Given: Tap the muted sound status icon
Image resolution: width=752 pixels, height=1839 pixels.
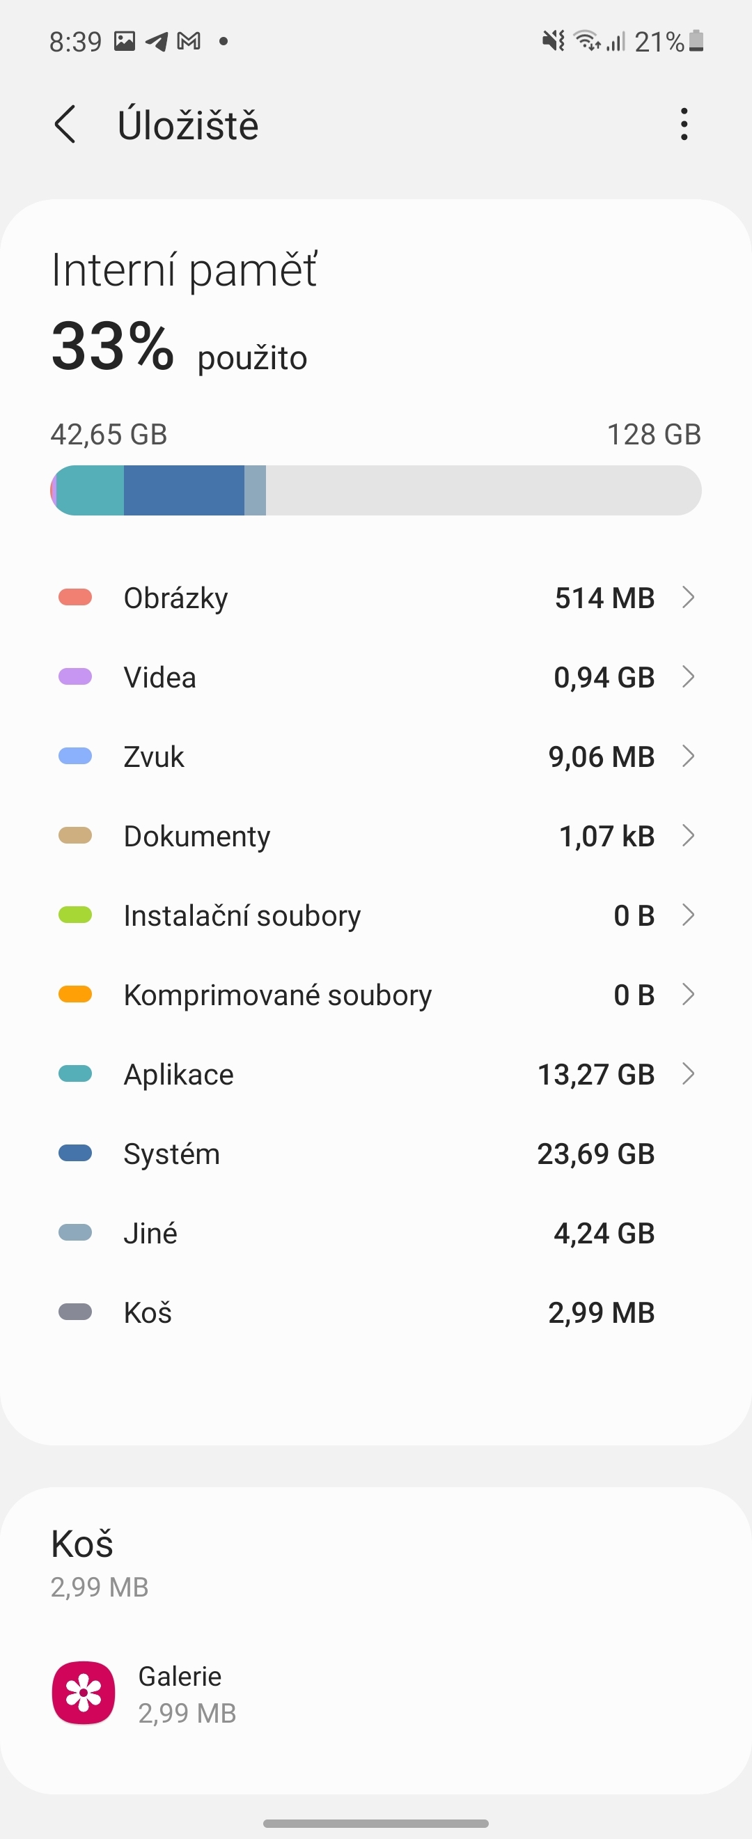Looking at the screenshot, I should [x=553, y=41].
